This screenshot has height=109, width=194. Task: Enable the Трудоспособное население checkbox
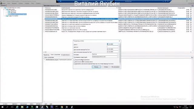(75, 60)
